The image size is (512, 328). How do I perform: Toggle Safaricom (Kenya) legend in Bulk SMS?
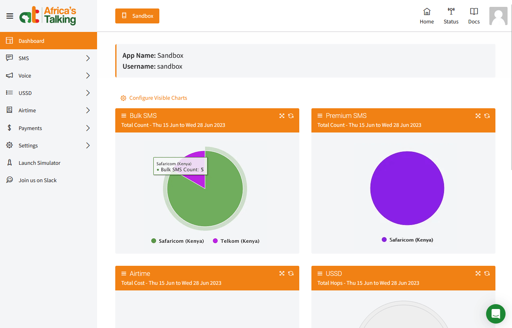(178, 241)
